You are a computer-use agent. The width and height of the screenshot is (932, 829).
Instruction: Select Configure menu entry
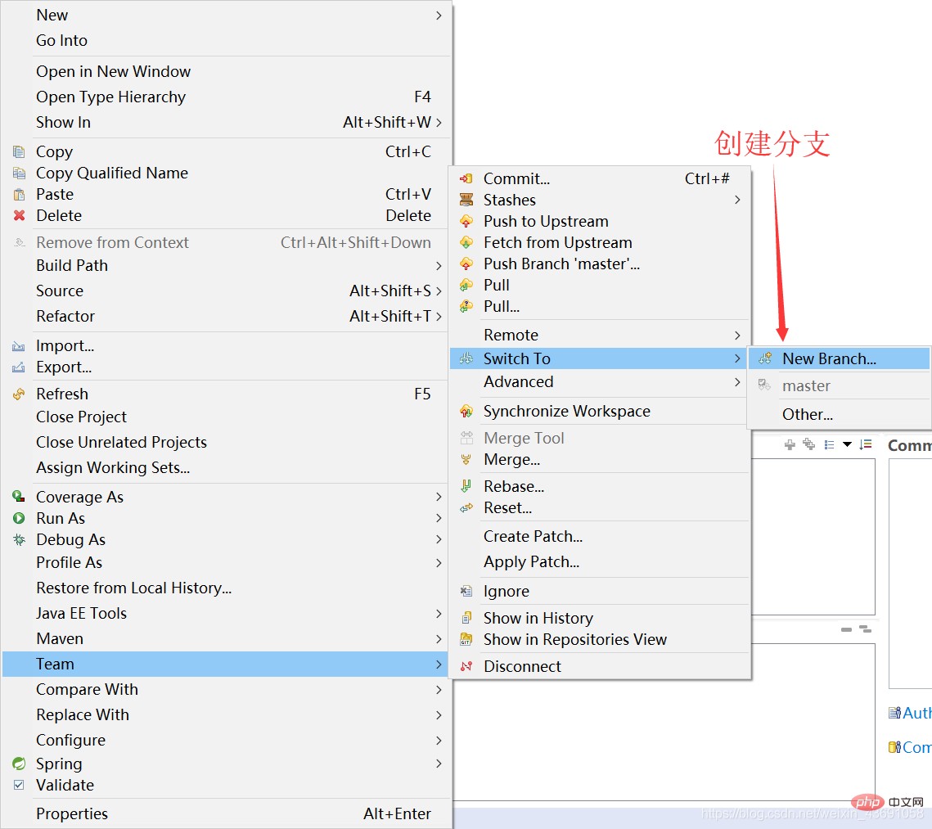[226, 741]
